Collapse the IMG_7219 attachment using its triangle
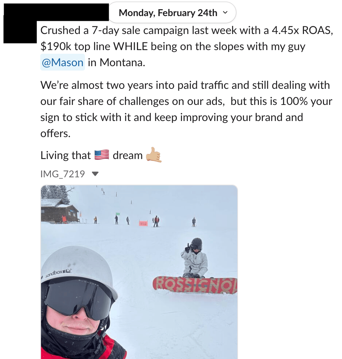Image resolution: width=342 pixels, height=359 pixels. point(95,174)
